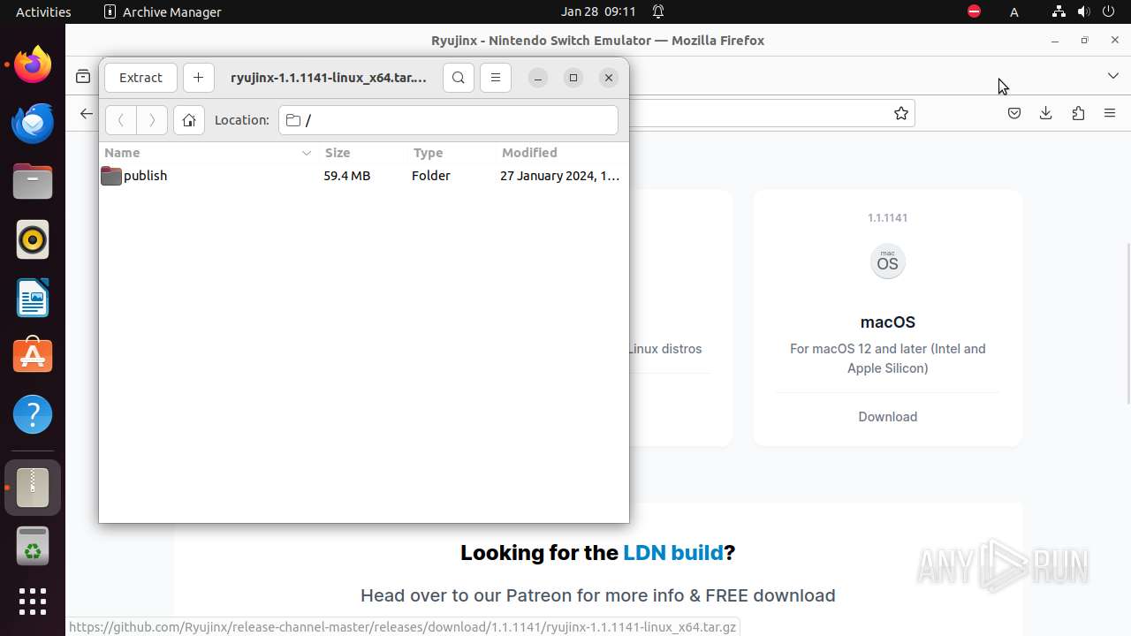Open Ubuntu Software from the dock
Image resolution: width=1131 pixels, height=636 pixels.
(33, 356)
